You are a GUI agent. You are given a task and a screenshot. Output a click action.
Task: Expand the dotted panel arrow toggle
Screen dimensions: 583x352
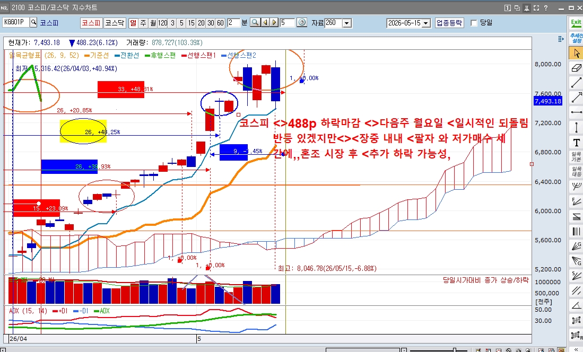(561, 39)
